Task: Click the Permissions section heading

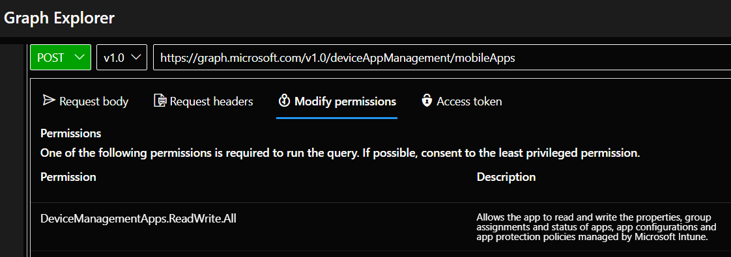Action: [71, 133]
